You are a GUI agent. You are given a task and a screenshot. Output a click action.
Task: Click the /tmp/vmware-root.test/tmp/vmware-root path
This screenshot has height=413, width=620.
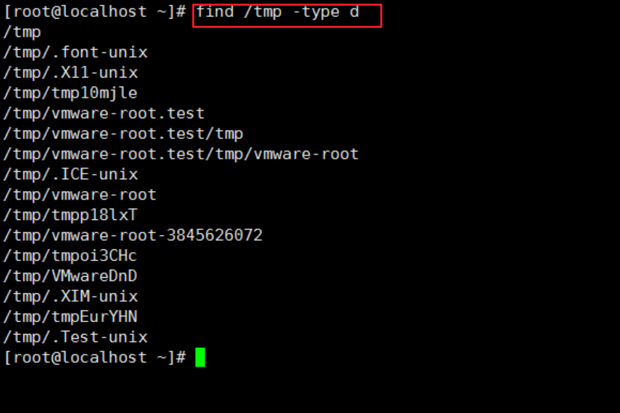(181, 154)
